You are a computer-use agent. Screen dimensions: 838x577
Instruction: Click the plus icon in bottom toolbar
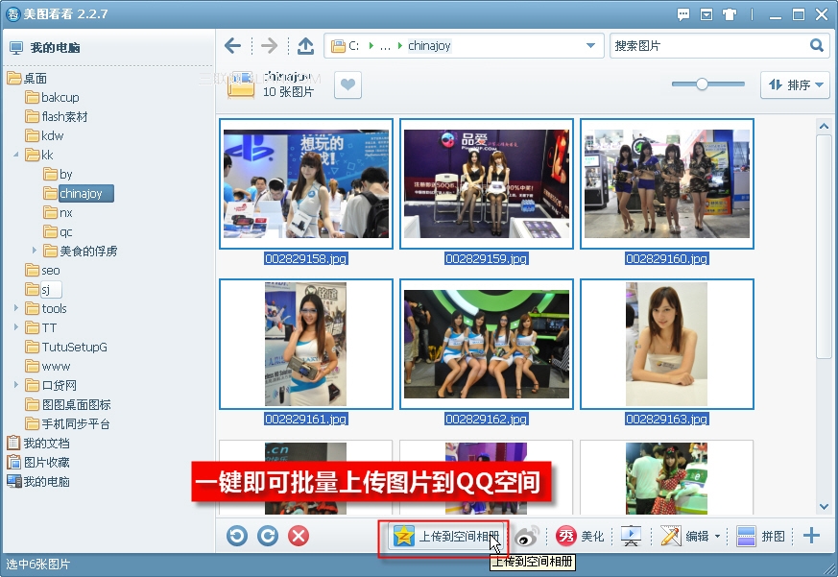click(x=811, y=536)
